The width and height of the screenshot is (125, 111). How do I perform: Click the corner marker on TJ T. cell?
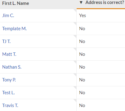tap(75, 37)
